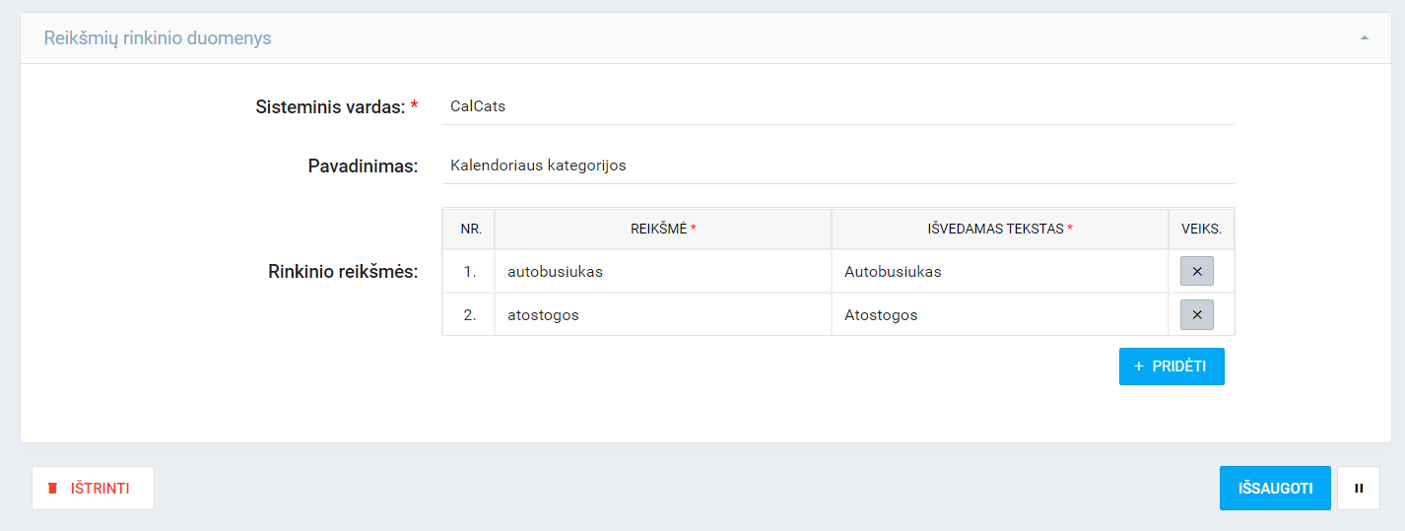Click into the Pavadinimas text field
Image resolution: width=1405 pixels, height=531 pixels.
coord(837,166)
